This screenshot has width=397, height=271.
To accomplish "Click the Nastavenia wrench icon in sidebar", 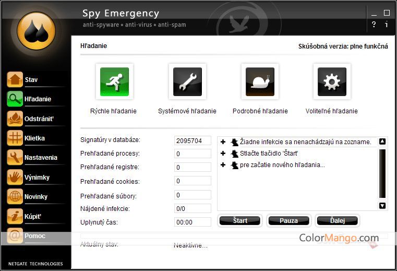I will (x=15, y=157).
